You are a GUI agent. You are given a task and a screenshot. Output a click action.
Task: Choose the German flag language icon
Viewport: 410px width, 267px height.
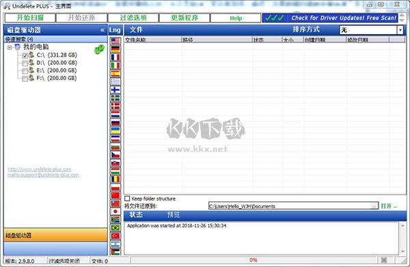(115, 49)
